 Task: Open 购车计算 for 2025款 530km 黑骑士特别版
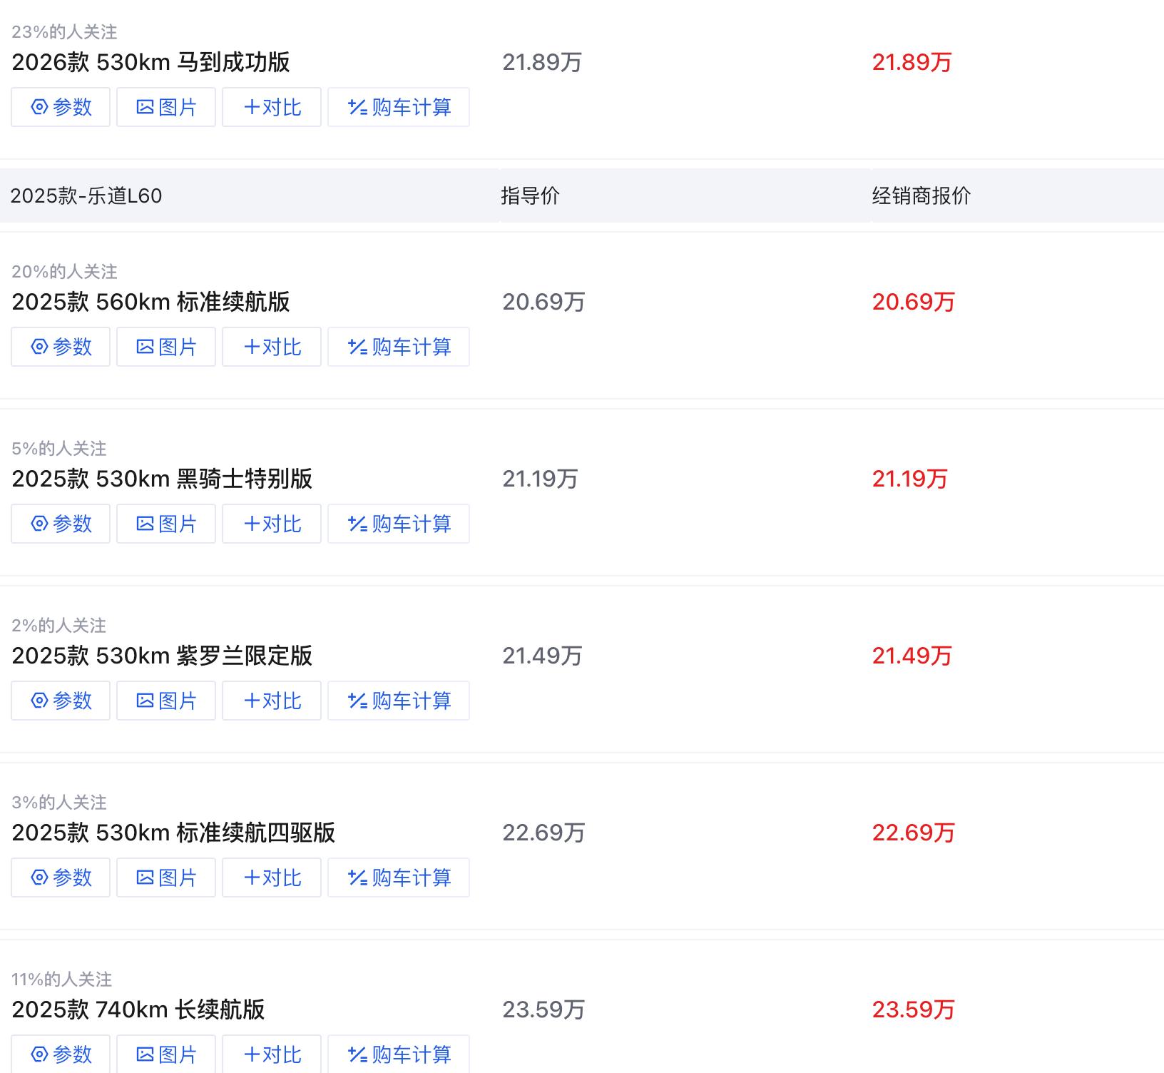[399, 524]
